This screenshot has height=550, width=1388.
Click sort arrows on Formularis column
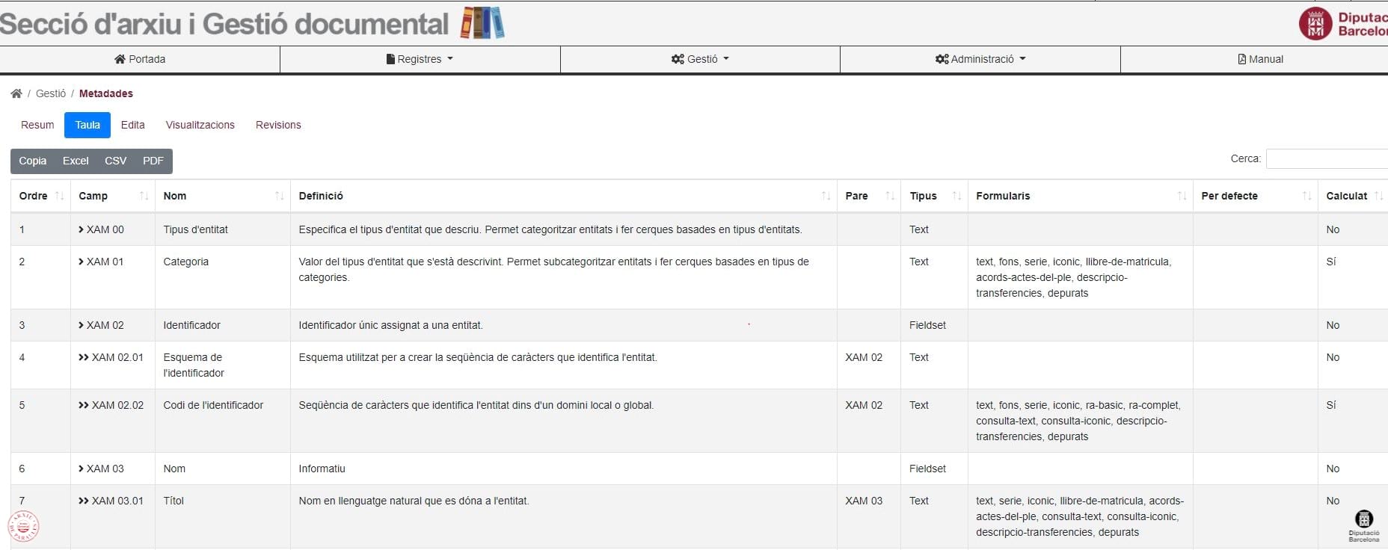(x=1182, y=196)
